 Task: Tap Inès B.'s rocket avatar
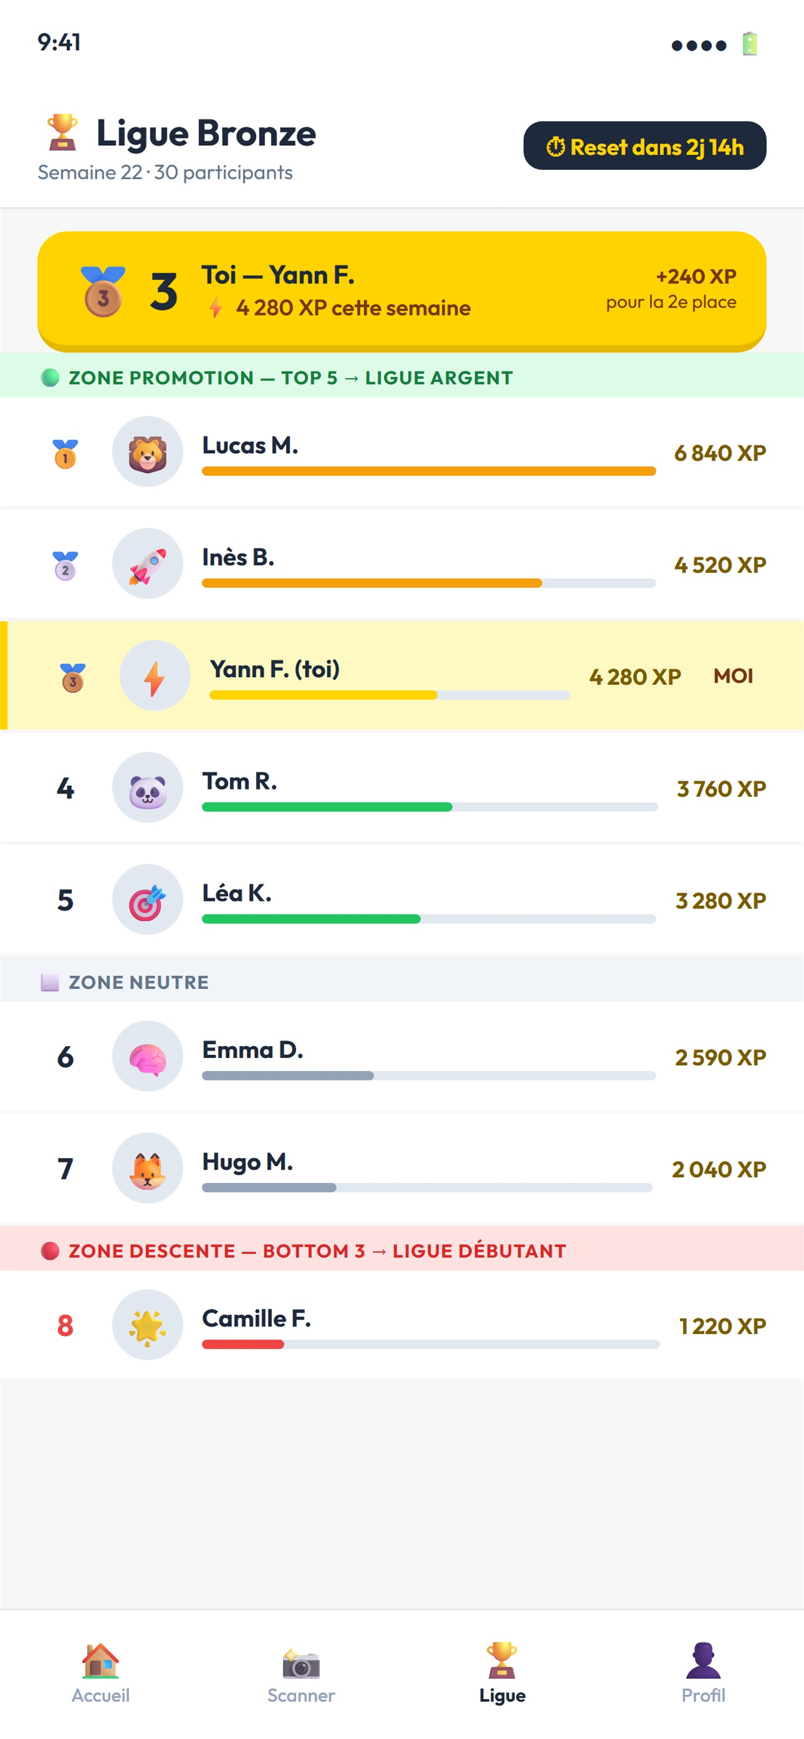[x=147, y=563]
